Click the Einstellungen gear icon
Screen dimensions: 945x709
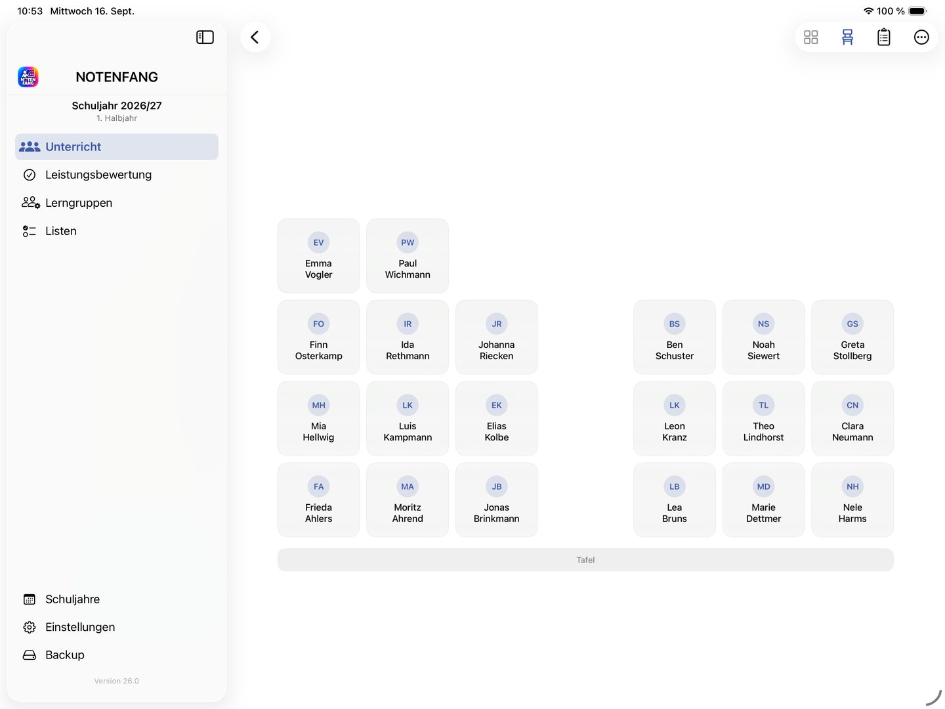pos(30,627)
